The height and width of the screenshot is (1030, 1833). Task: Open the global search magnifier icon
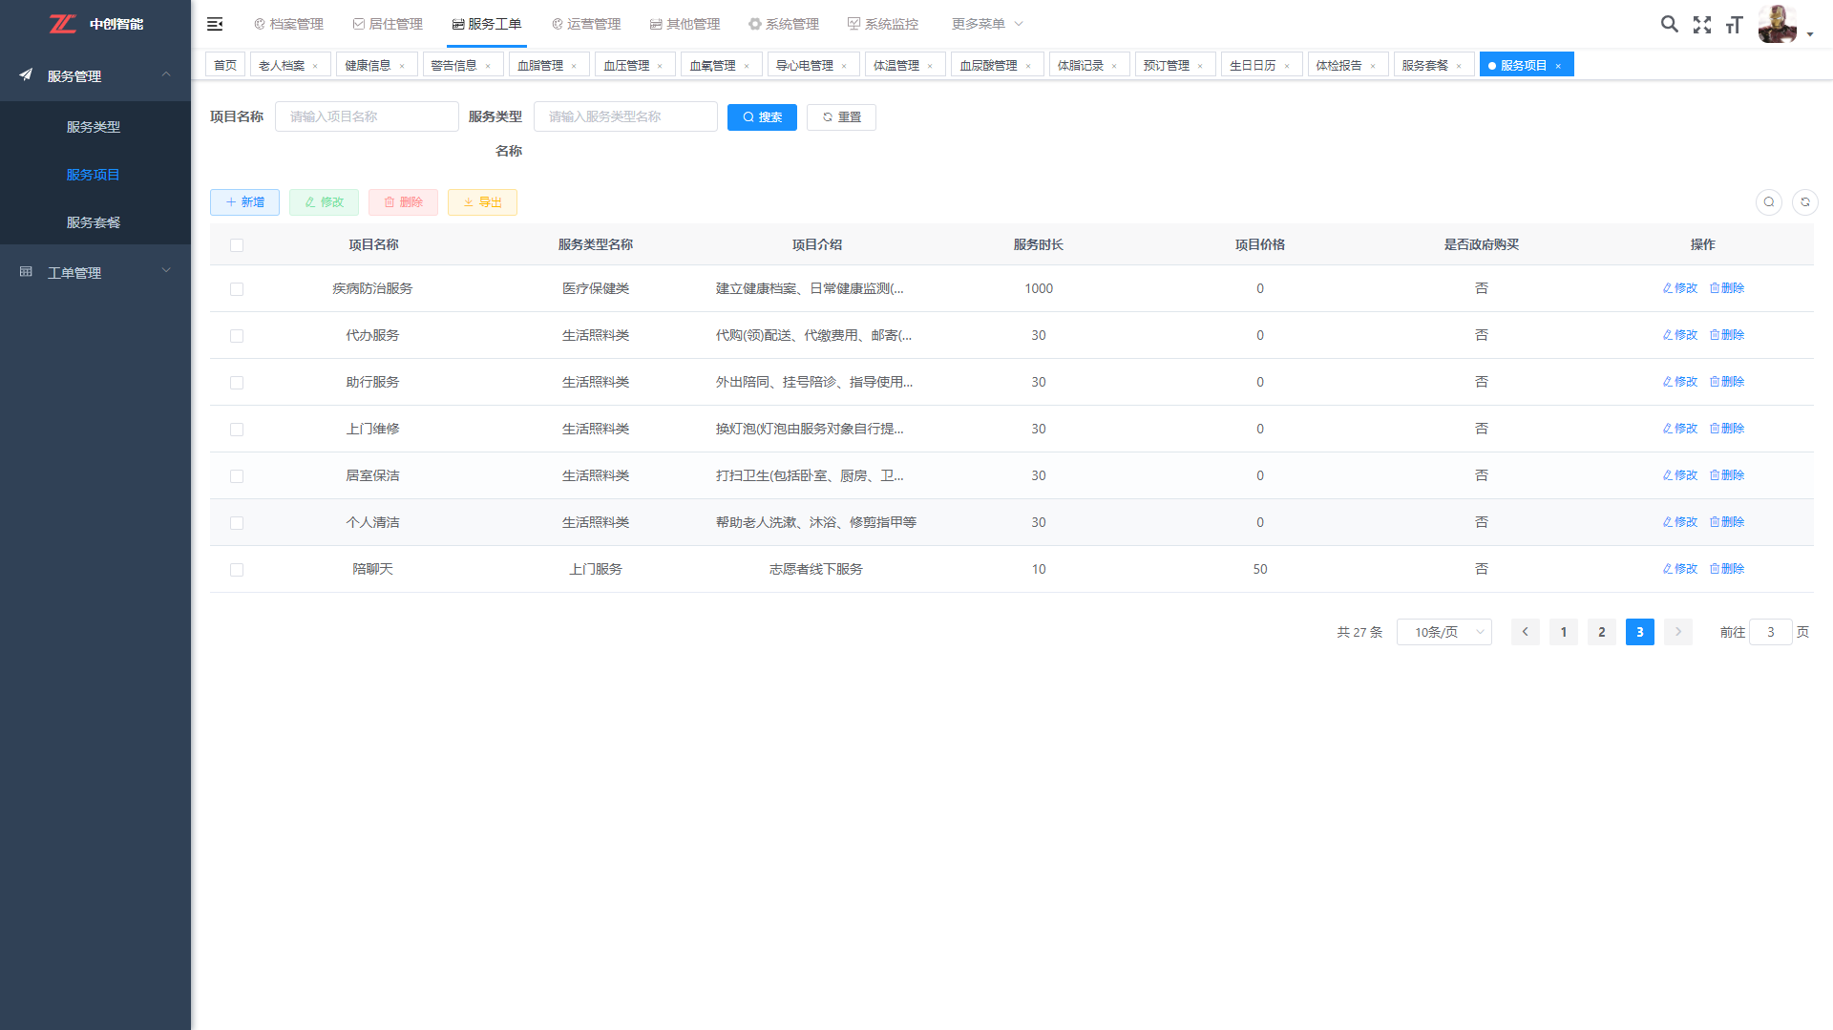tap(1669, 24)
